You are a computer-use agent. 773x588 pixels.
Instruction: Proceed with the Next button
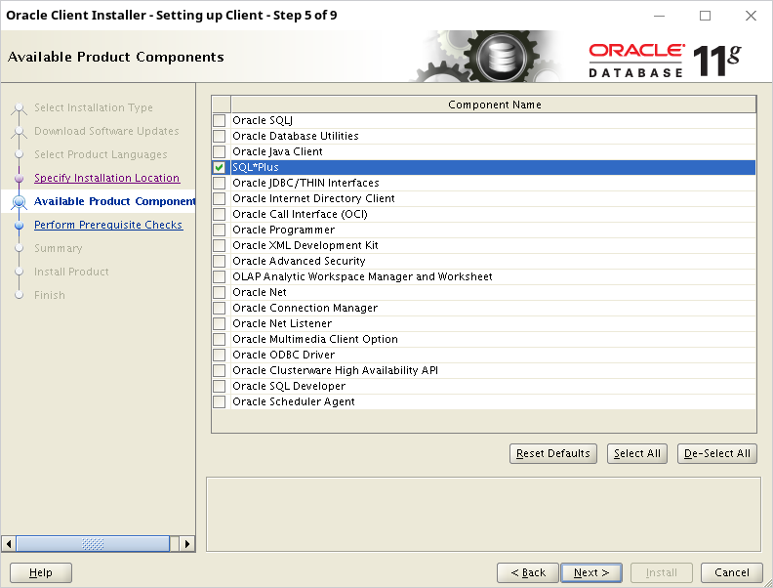click(x=591, y=572)
